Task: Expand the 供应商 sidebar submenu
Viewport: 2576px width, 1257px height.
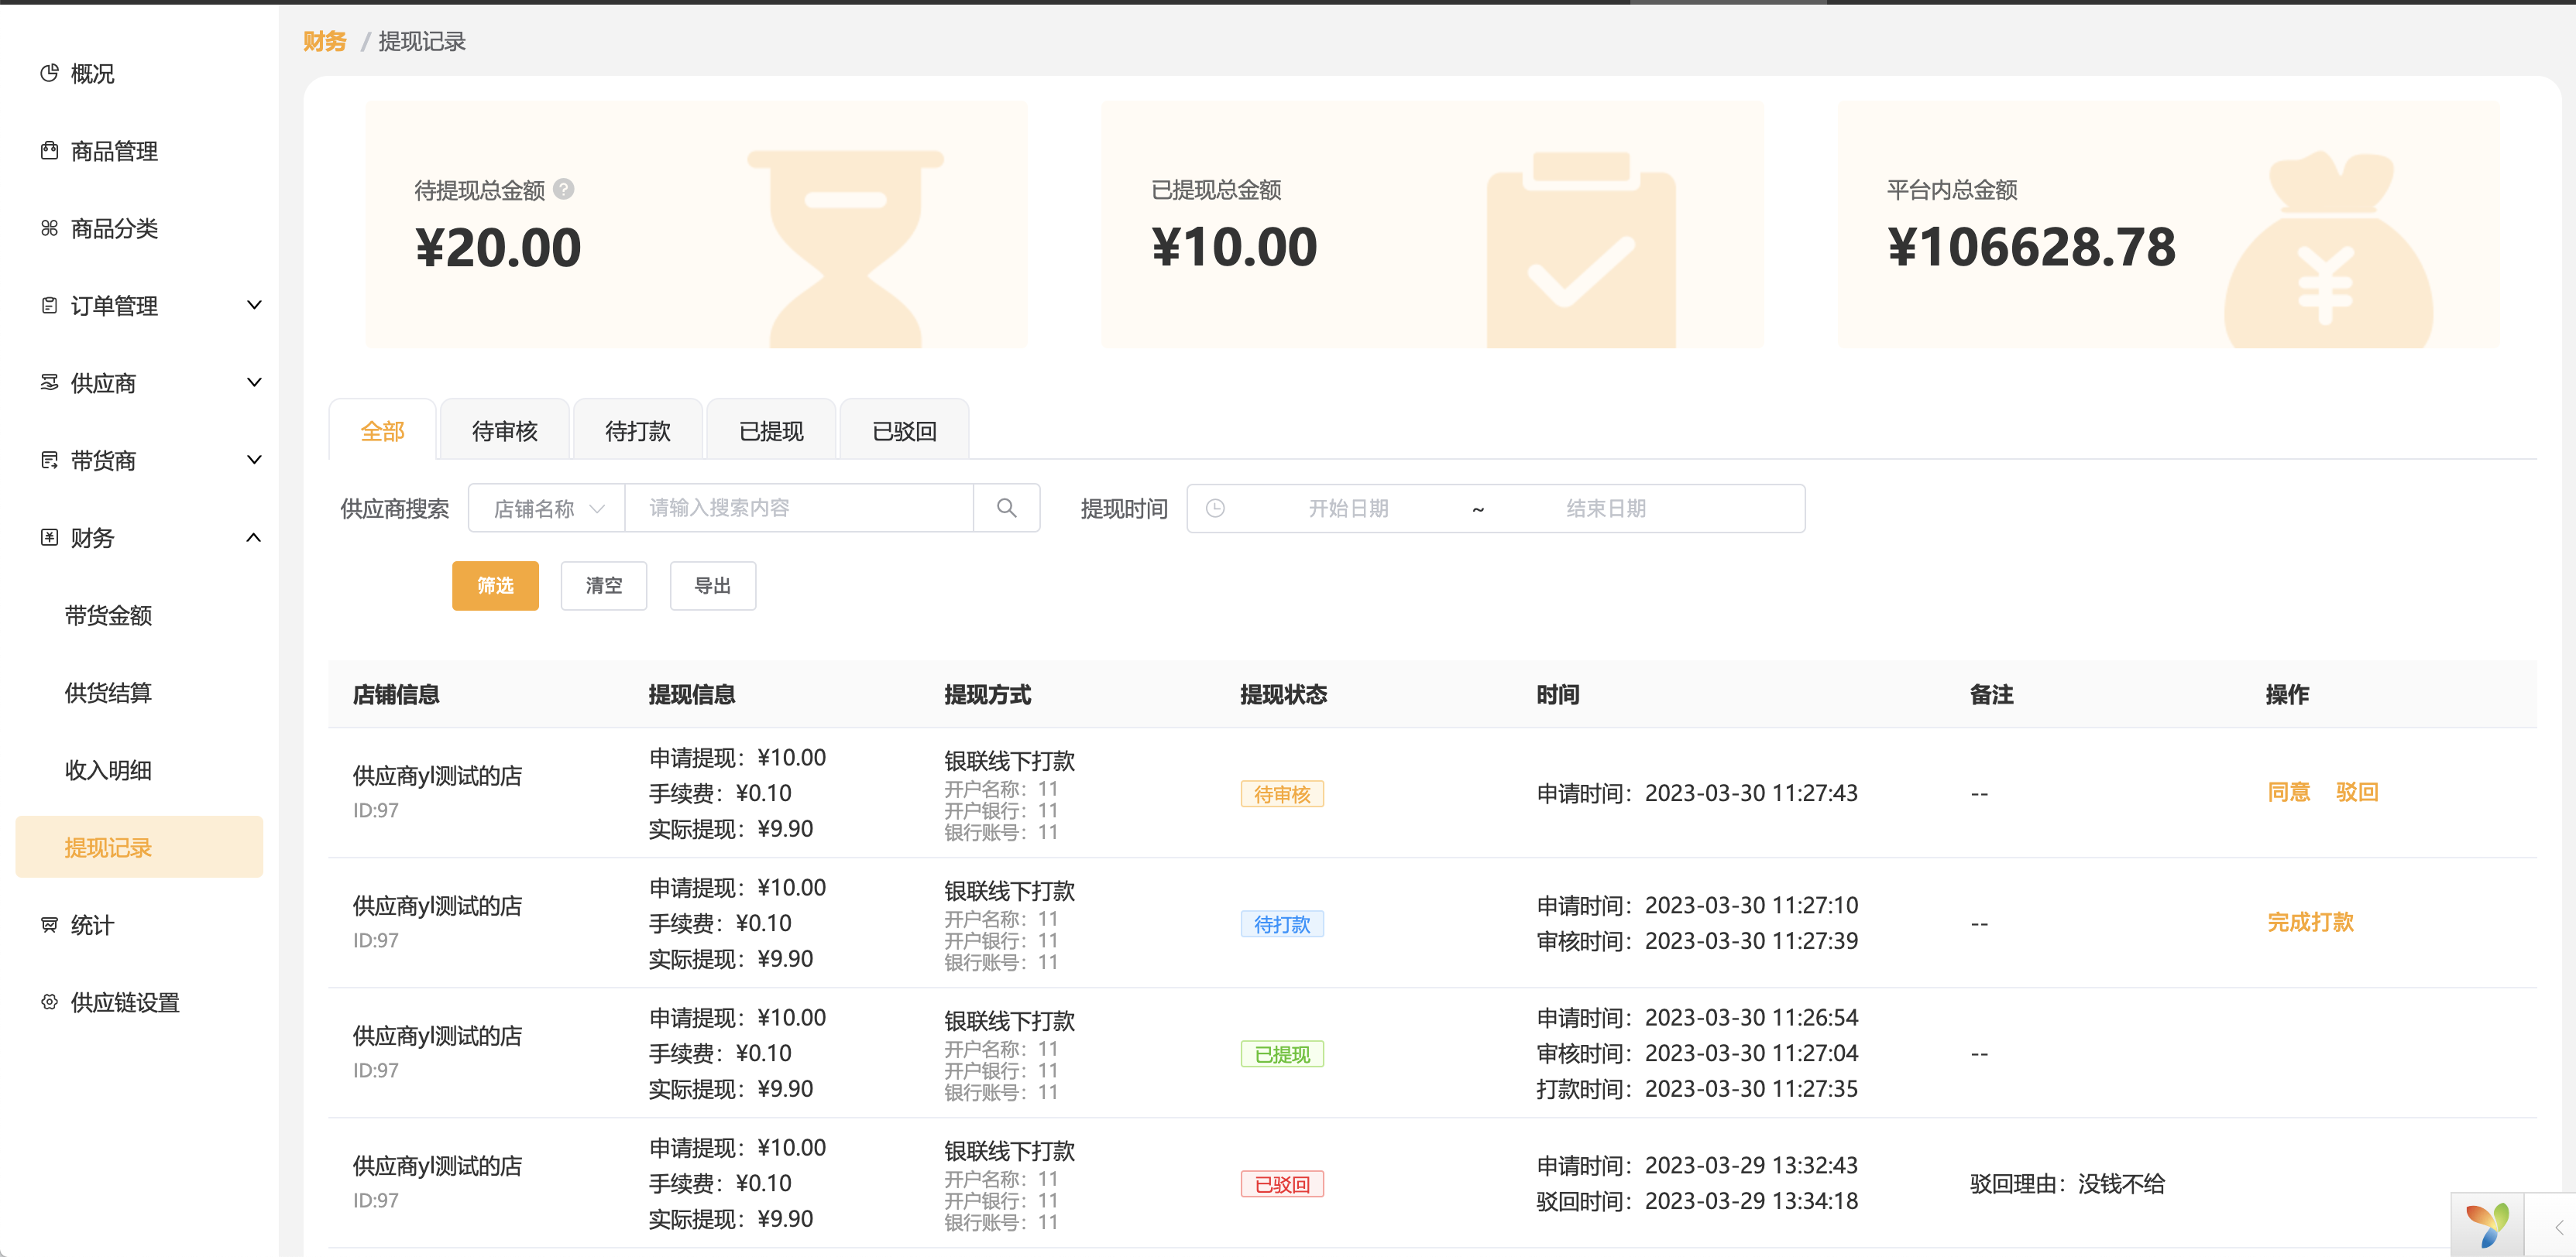Action: click(x=254, y=382)
